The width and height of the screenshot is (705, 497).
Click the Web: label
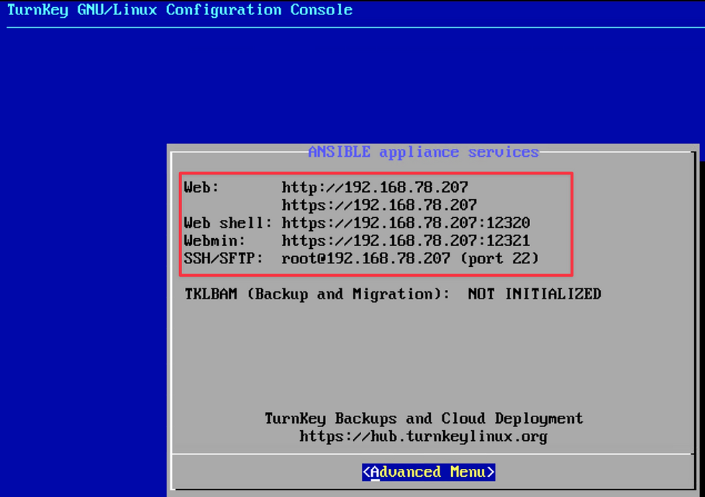click(201, 188)
